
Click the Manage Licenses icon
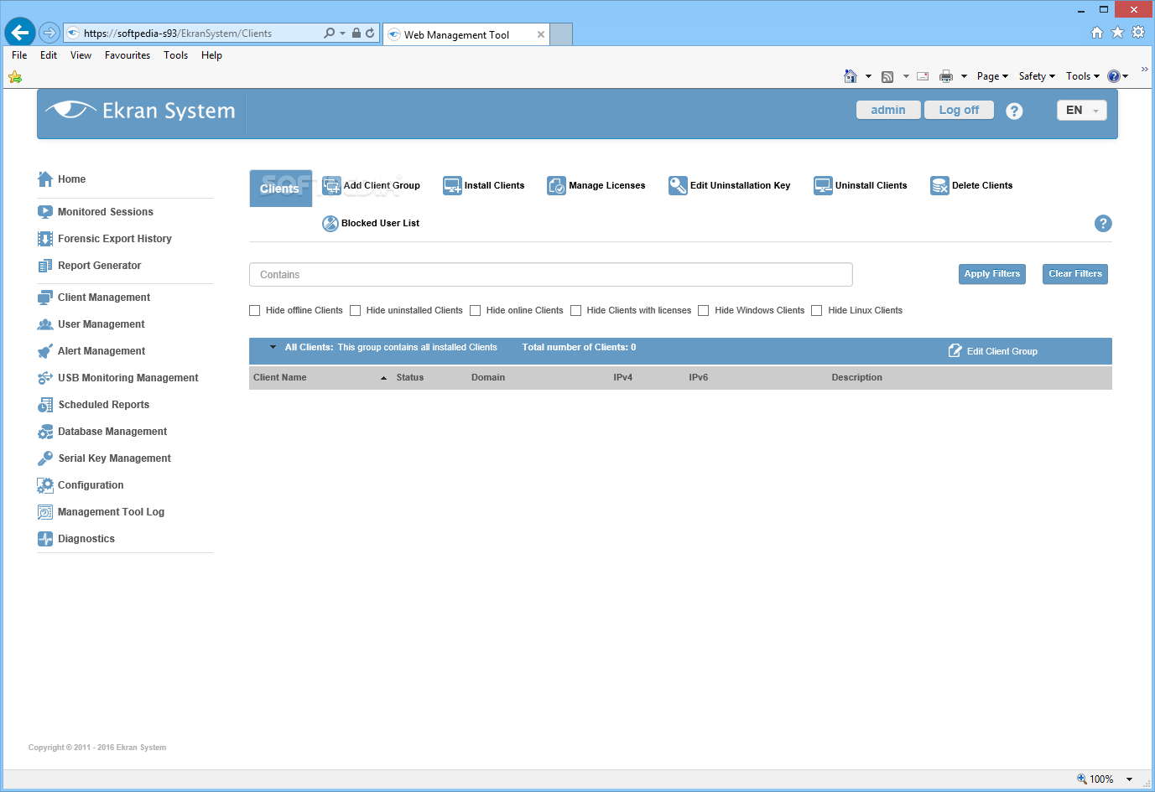557,186
